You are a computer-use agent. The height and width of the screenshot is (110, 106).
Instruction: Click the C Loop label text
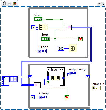44,93
